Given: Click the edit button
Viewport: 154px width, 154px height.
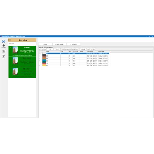Looking at the screenshot, I should pos(50,49).
